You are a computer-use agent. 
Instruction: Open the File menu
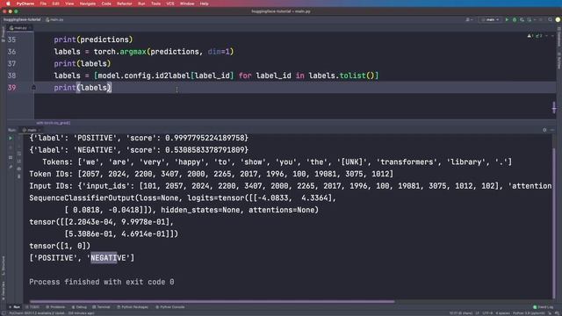point(43,4)
